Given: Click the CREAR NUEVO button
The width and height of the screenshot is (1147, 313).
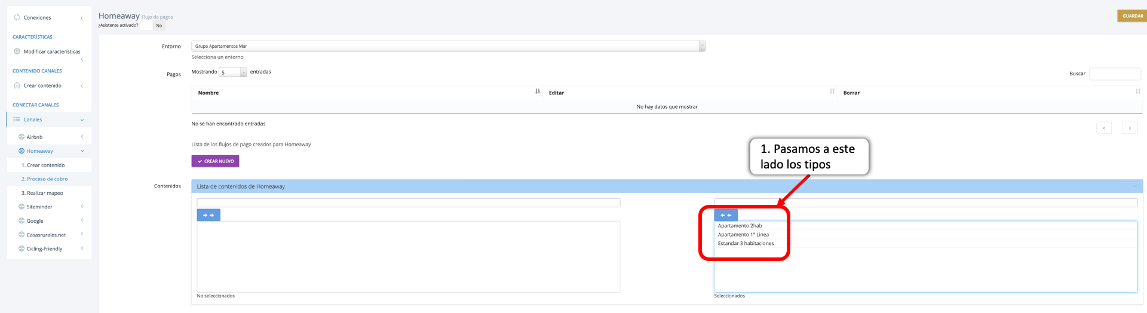Looking at the screenshot, I should (215, 161).
